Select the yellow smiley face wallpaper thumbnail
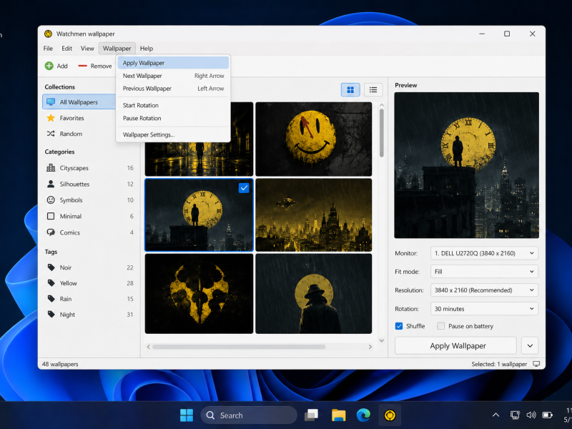The width and height of the screenshot is (572, 429). click(314, 139)
